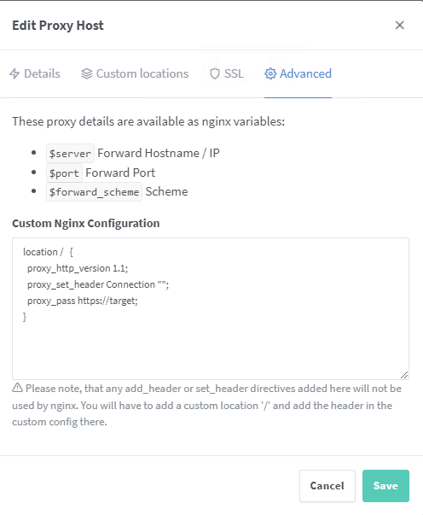
Task: Close the Edit Proxy Host dialog
Action: [x=399, y=25]
